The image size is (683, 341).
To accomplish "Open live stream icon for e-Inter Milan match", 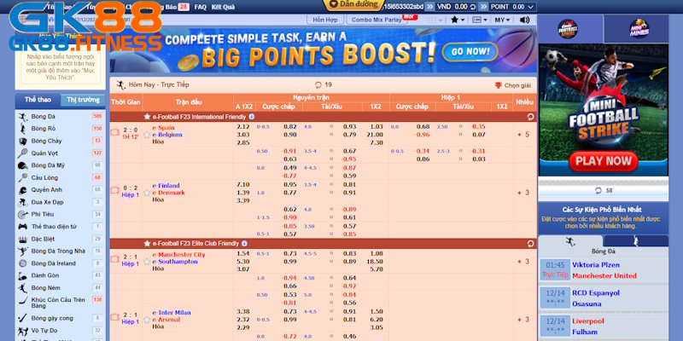I will click(x=114, y=317).
